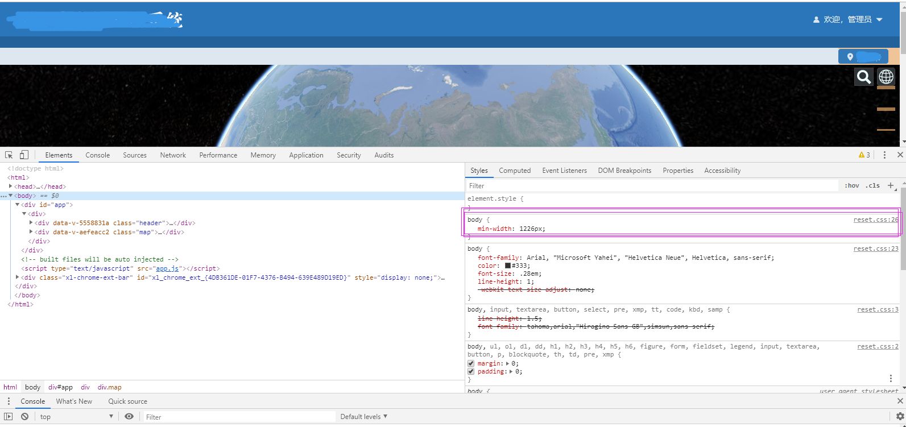Open the app.js script source link
Viewport: 906px width, 427px height.
coord(167,268)
